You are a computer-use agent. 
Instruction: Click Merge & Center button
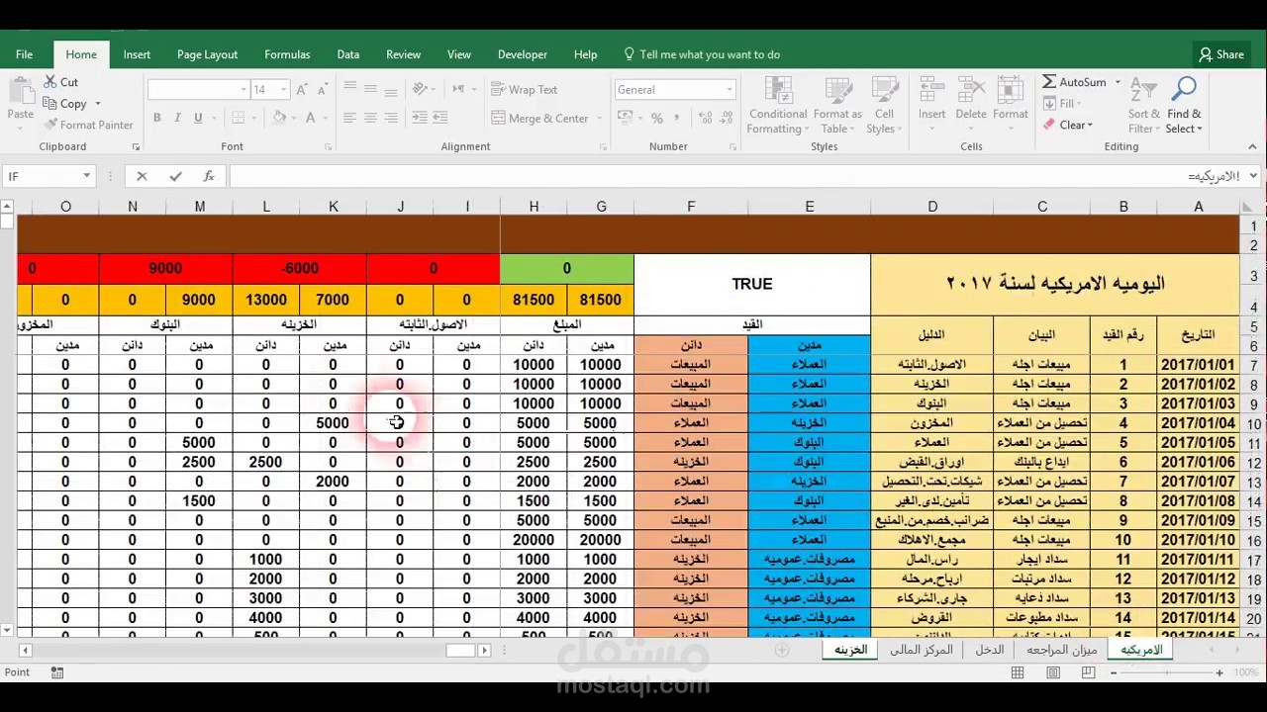[539, 118]
